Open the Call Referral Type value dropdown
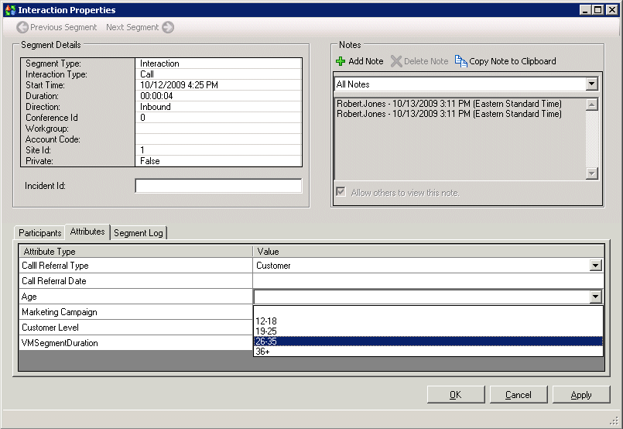 click(594, 266)
